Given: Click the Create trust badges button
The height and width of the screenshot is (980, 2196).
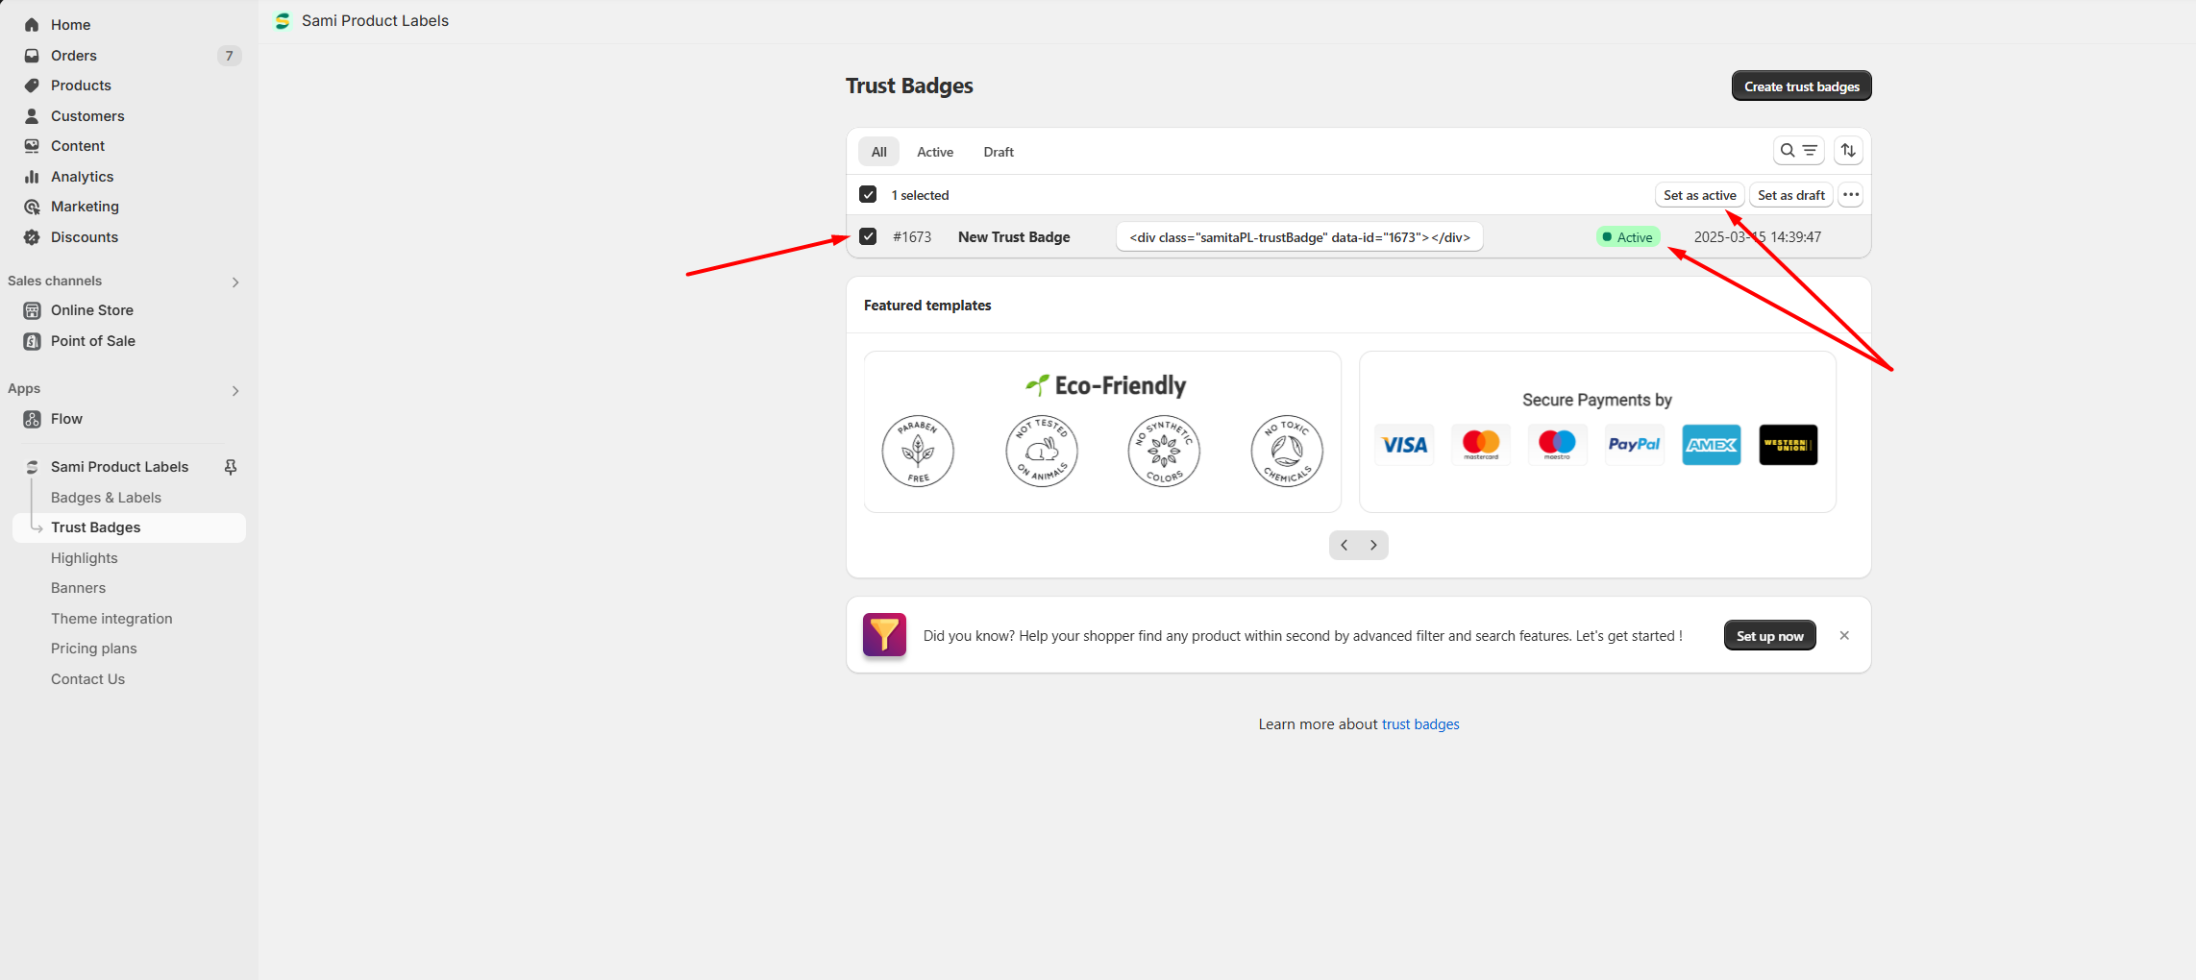Looking at the screenshot, I should tap(1802, 86).
